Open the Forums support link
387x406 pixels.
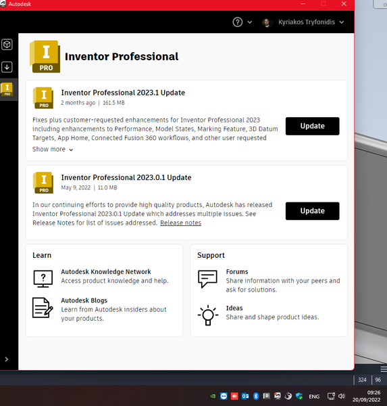pyautogui.click(x=237, y=271)
